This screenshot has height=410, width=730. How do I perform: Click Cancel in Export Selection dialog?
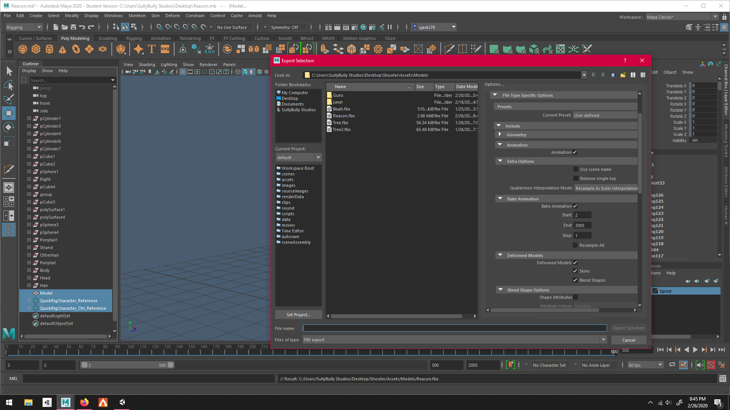[628, 340]
